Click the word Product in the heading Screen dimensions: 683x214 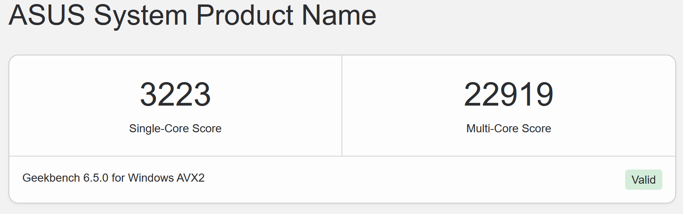(x=245, y=15)
